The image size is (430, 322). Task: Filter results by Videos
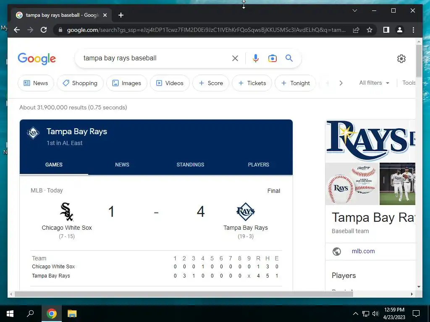[170, 83]
